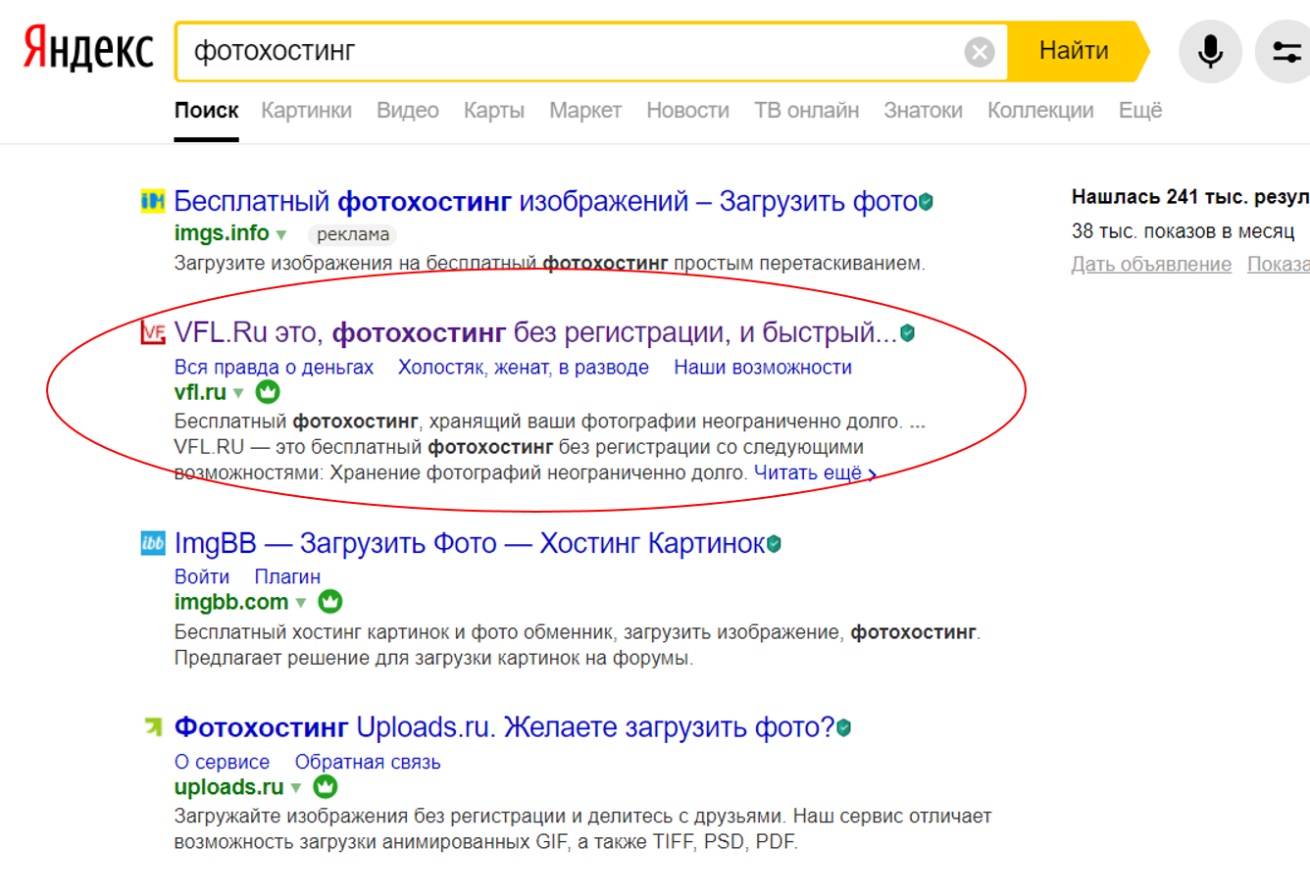Click the ImgBB favicon
The width and height of the screenshot is (1310, 895).
(x=153, y=543)
